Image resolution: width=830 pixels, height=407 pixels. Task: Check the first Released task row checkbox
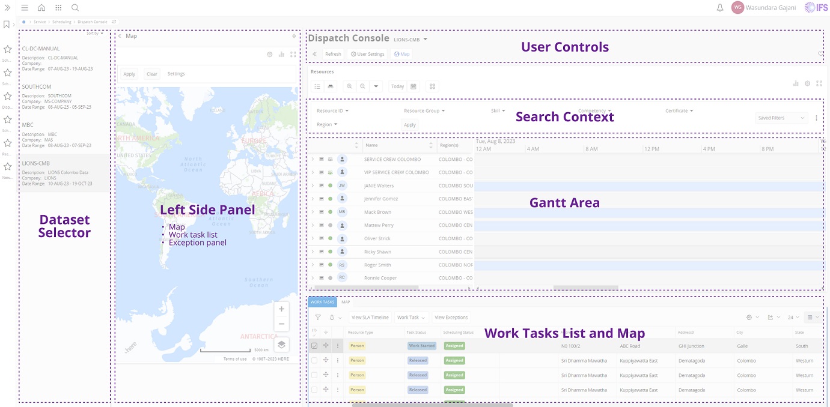click(x=314, y=361)
